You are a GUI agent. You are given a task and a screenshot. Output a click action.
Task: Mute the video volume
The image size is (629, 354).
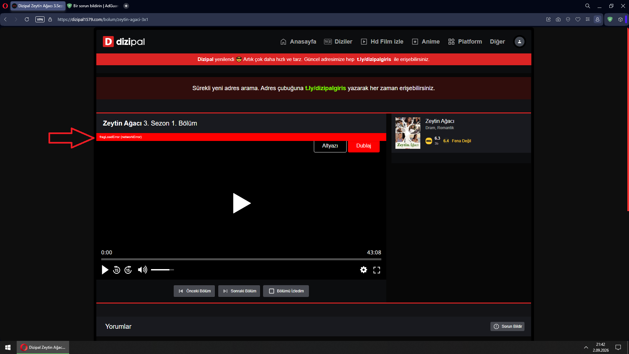click(142, 270)
